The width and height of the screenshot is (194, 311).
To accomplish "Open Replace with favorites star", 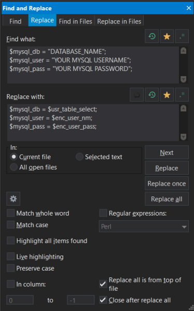I will 167,95.
